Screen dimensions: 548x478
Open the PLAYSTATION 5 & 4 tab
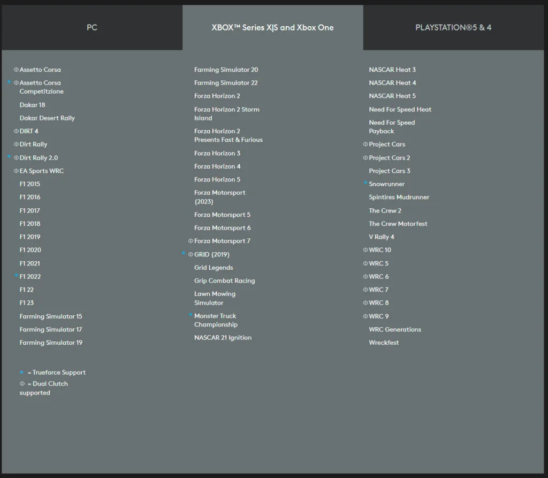[x=453, y=28]
